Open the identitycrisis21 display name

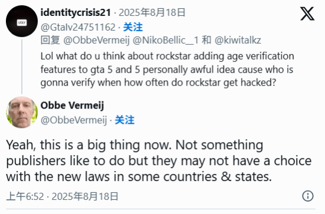(76, 13)
